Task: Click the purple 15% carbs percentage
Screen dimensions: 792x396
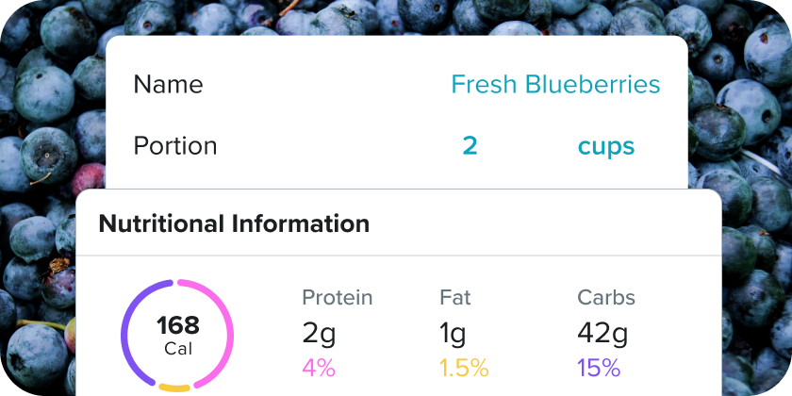Action: (x=599, y=367)
